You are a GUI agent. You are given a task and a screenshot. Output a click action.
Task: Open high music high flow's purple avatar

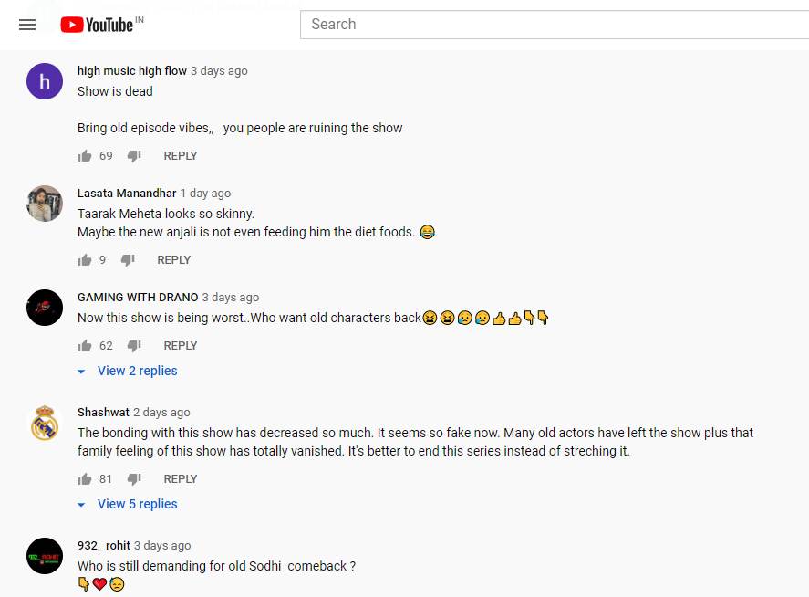pos(45,81)
